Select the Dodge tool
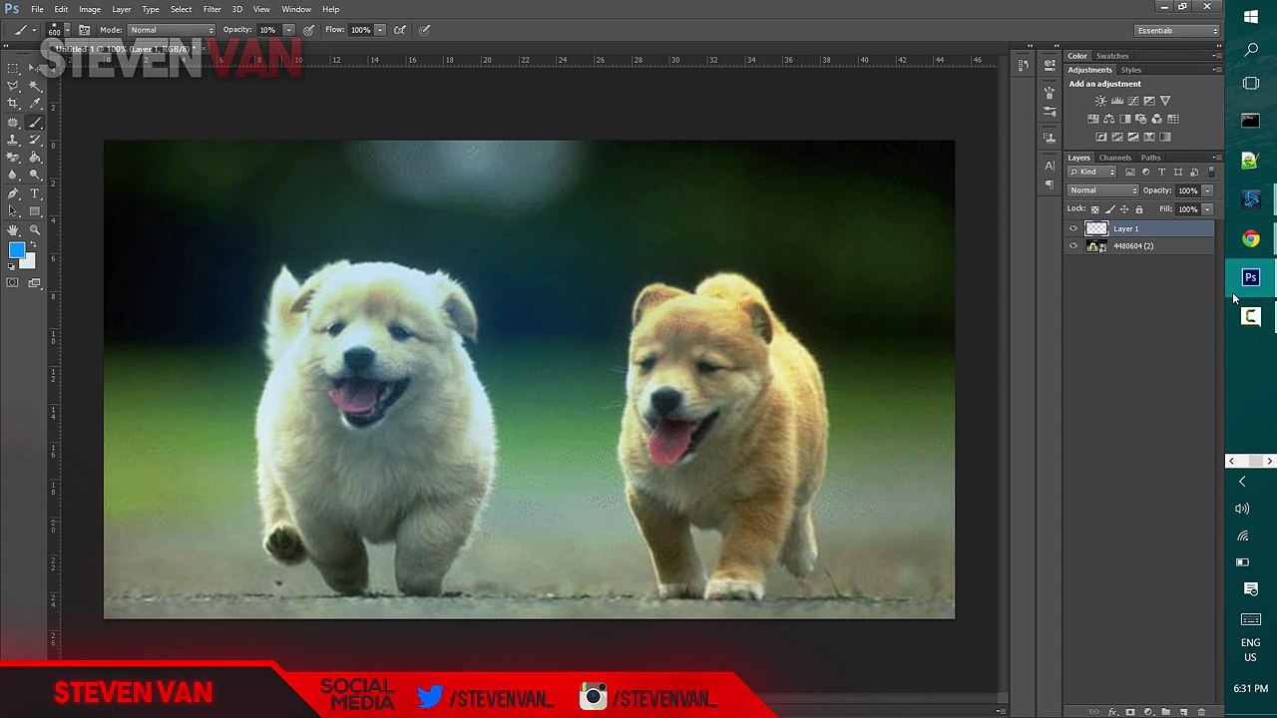Viewport: 1277px width, 718px height. click(x=35, y=175)
